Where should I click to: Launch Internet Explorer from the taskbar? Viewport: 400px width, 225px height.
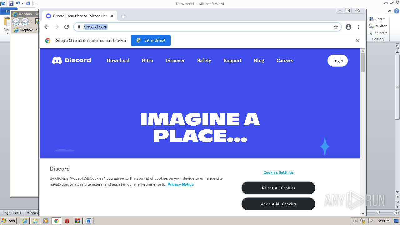coord(25,221)
